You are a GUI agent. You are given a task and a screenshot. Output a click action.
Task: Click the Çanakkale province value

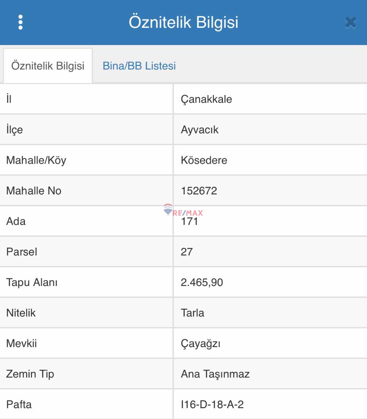coord(206,99)
